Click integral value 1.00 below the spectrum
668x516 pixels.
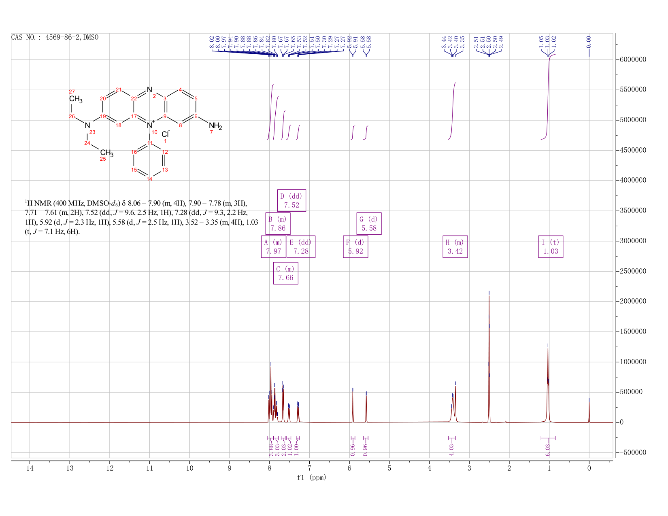click(x=297, y=450)
